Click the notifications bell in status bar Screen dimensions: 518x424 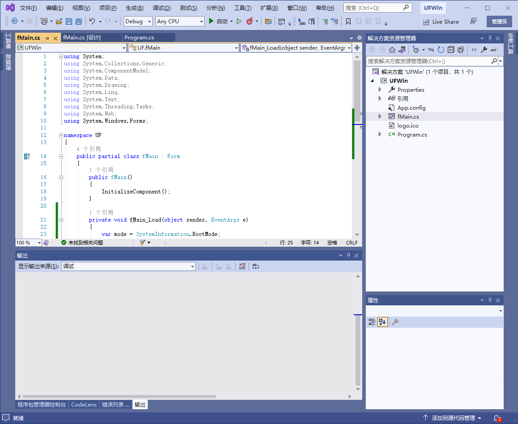[497, 418]
